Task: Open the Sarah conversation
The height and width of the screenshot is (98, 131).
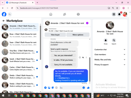Action: click(20, 60)
